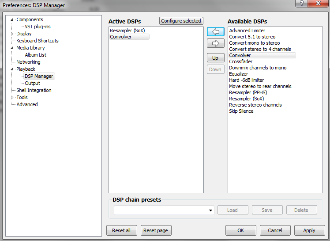
Task: Select Convert 5.1 to stereo
Action: [252, 37]
